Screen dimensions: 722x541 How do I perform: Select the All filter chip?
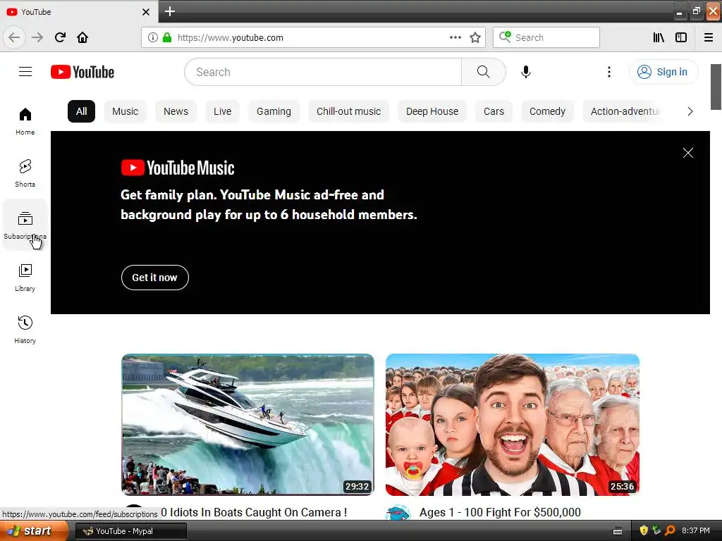click(x=82, y=111)
